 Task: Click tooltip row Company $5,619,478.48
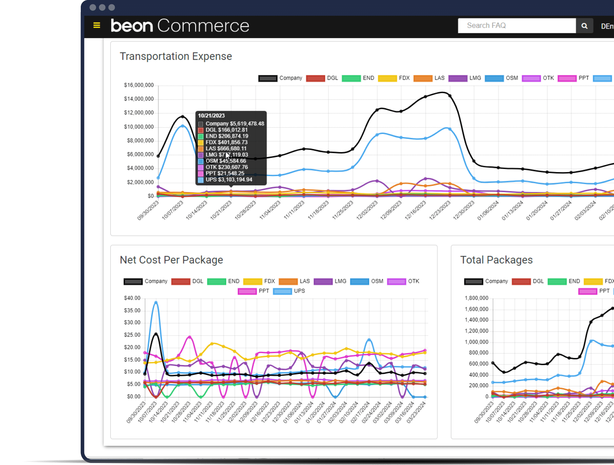click(x=231, y=124)
